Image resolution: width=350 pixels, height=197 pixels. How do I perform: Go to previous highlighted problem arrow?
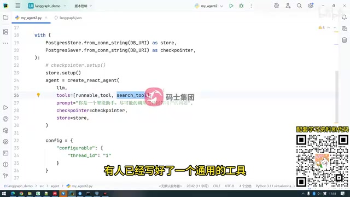pyautogui.click(x=329, y=27)
